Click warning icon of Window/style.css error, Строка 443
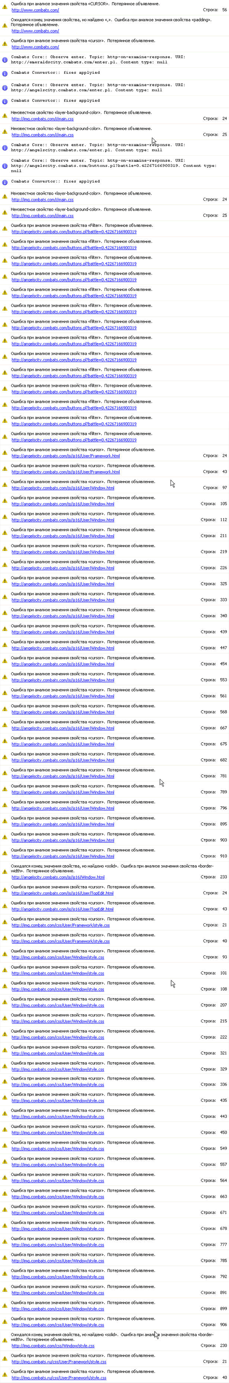229x1383 pixels. (5, 1113)
